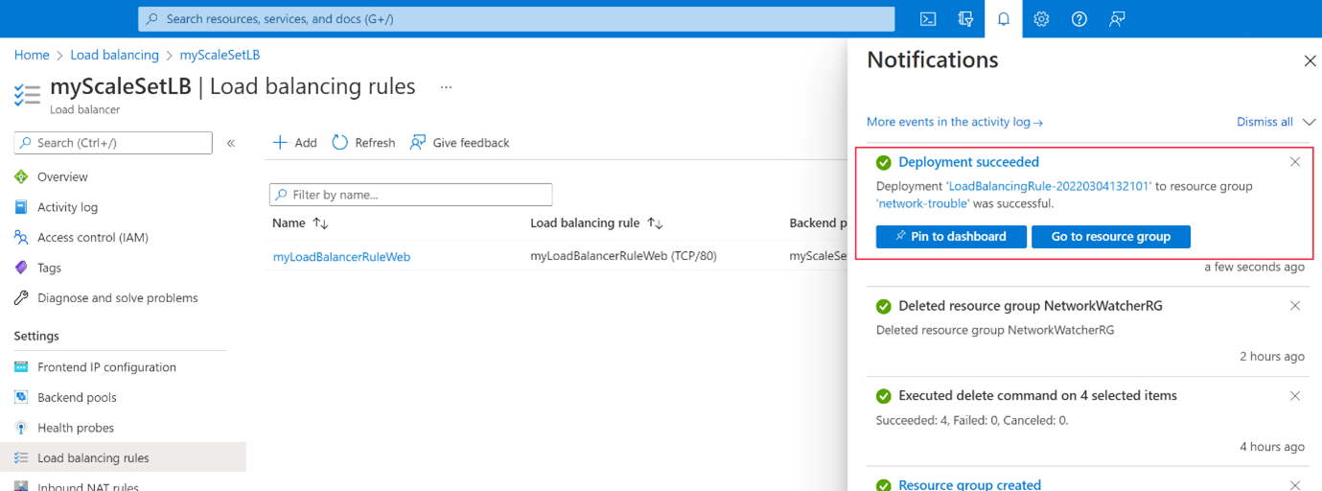This screenshot has width=1322, height=491.
Task: Open Tags menu item
Action: [49, 268]
